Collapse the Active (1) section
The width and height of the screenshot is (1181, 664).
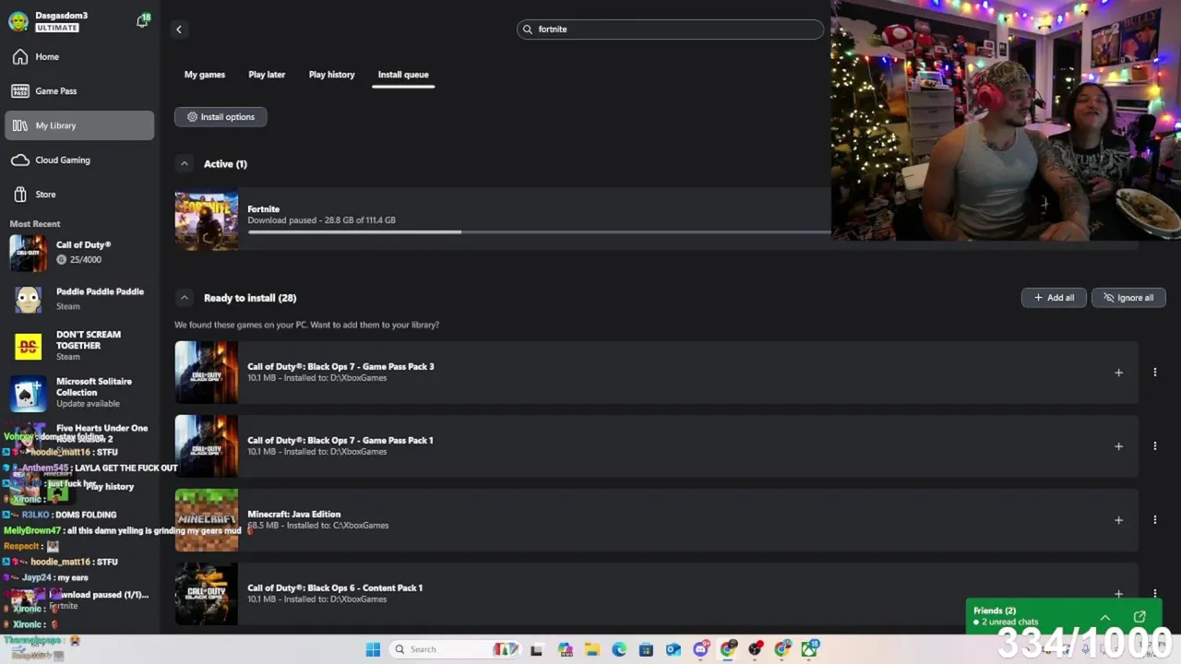[x=185, y=164]
